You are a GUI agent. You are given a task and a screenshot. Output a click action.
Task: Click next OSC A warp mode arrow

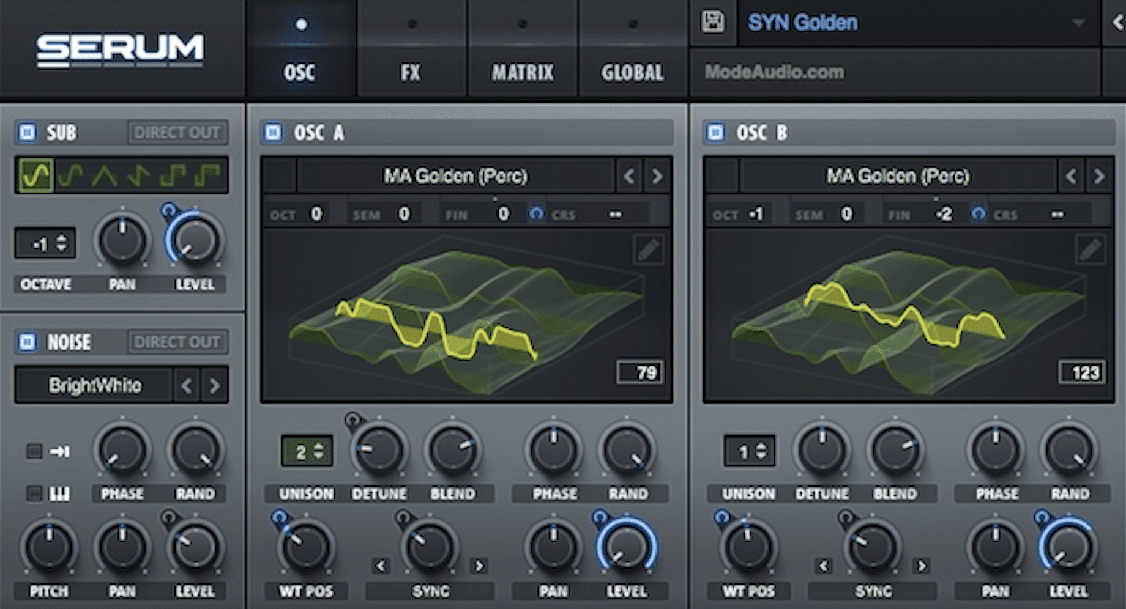[x=479, y=566]
